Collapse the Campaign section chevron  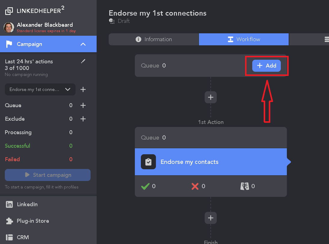(83, 44)
